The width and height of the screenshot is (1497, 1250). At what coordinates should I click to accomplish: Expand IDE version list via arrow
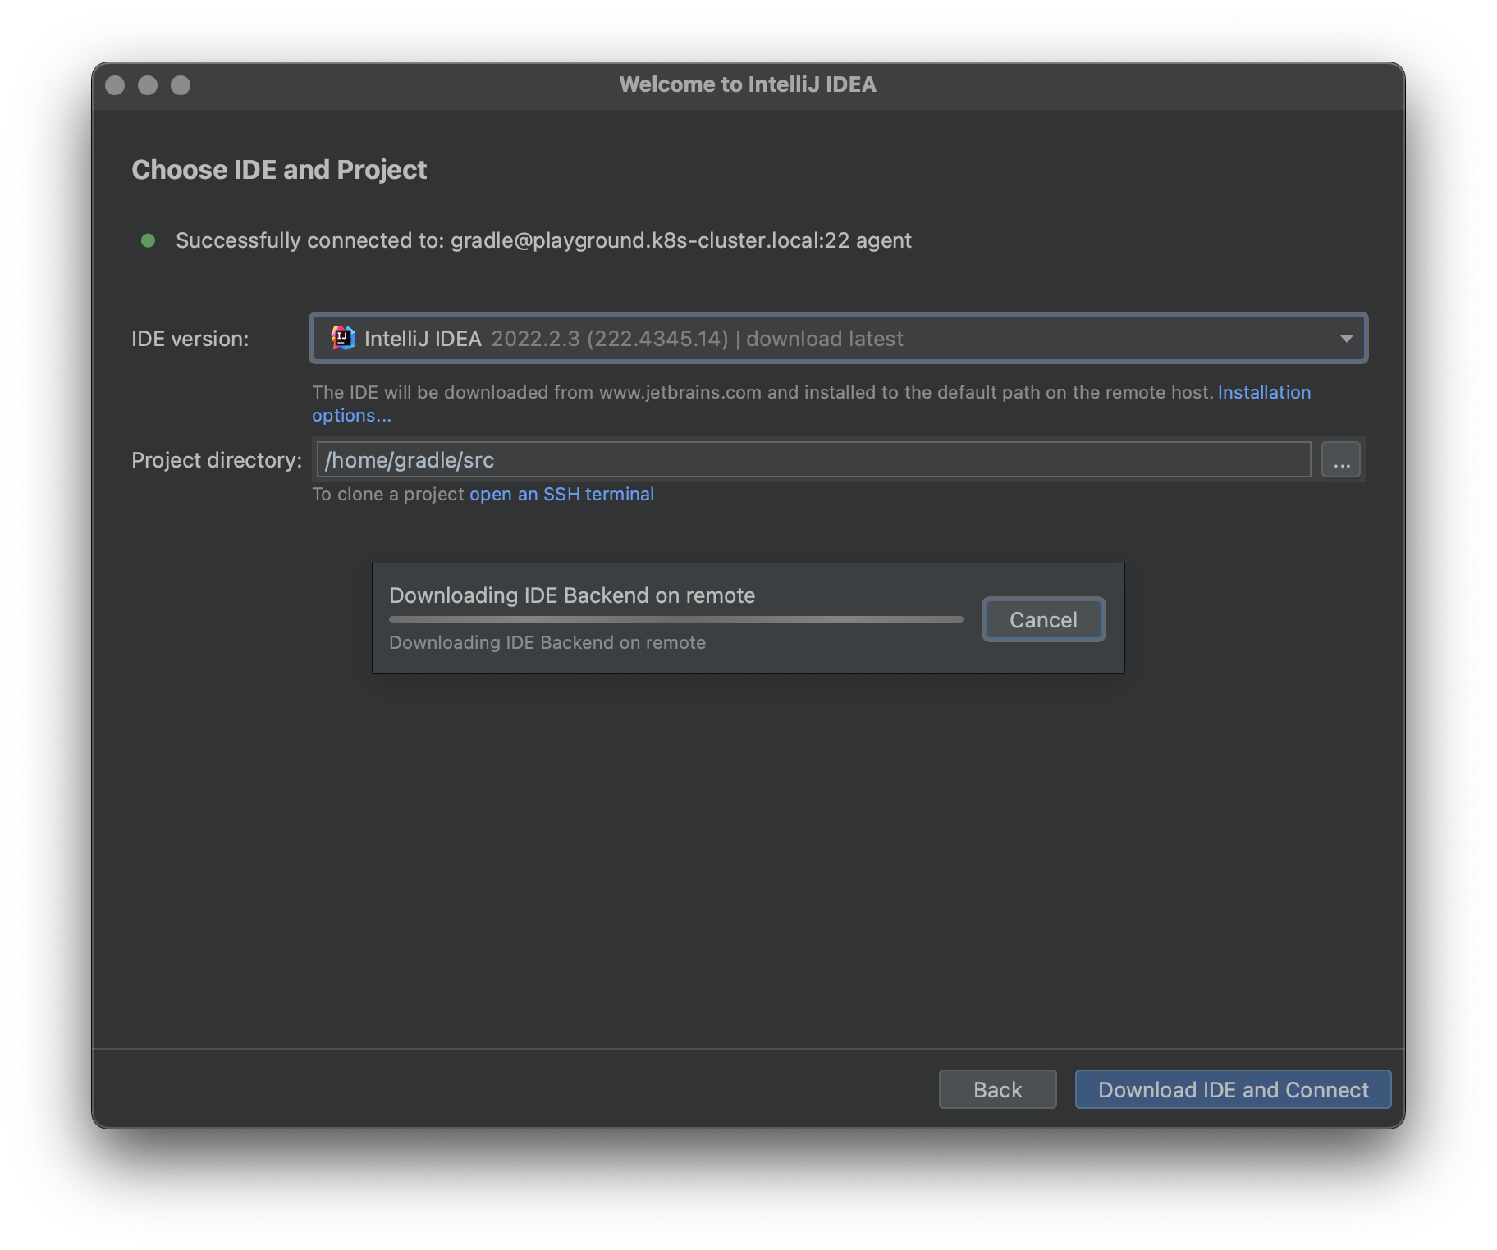coord(1346,338)
